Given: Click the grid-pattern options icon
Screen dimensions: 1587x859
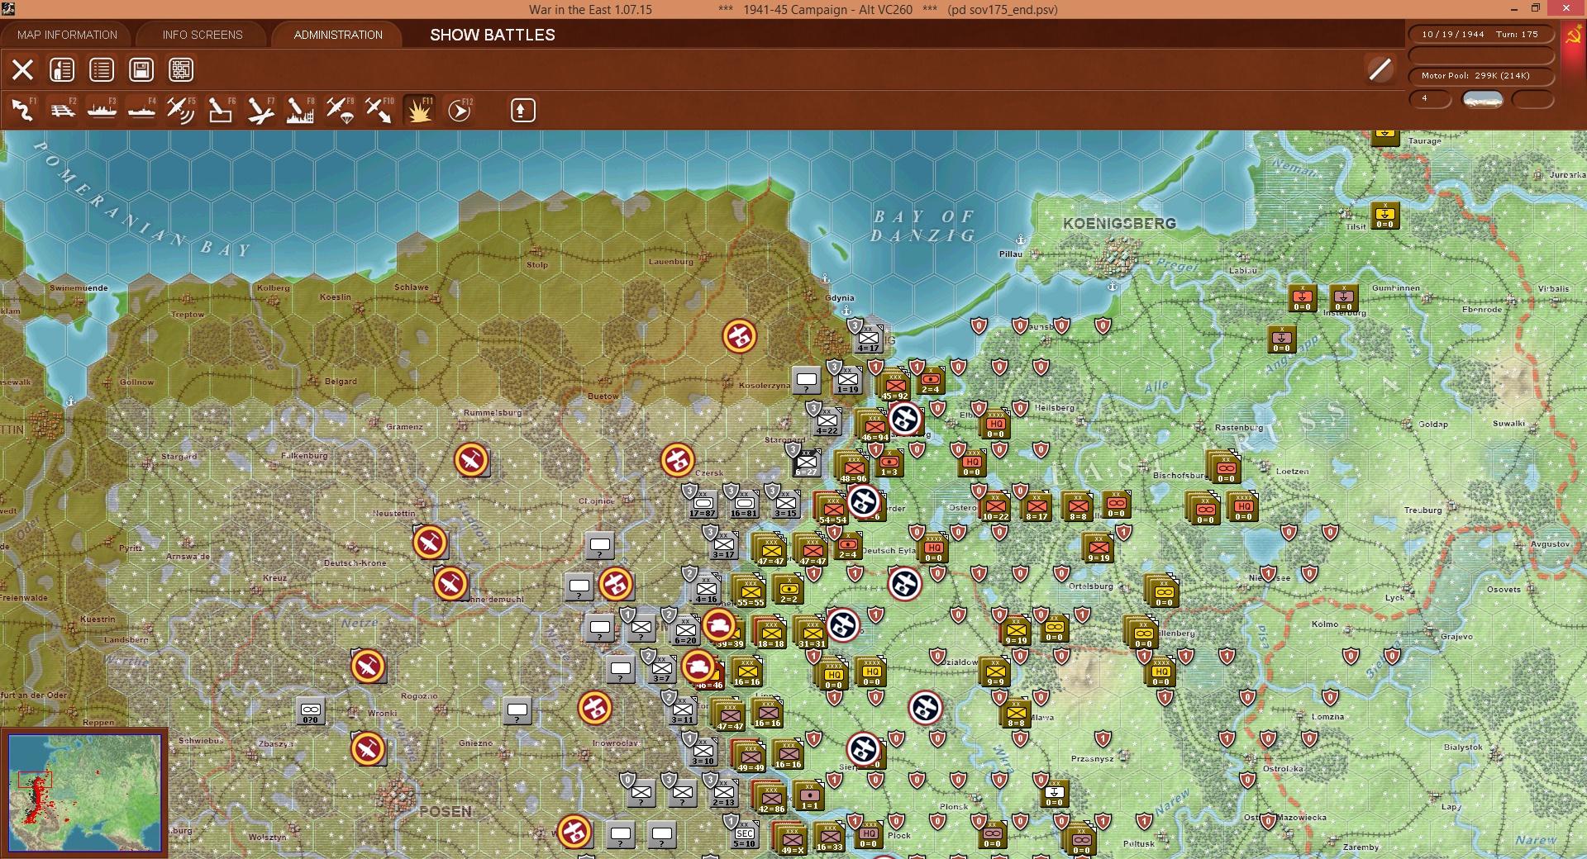Looking at the screenshot, I should pos(181,70).
